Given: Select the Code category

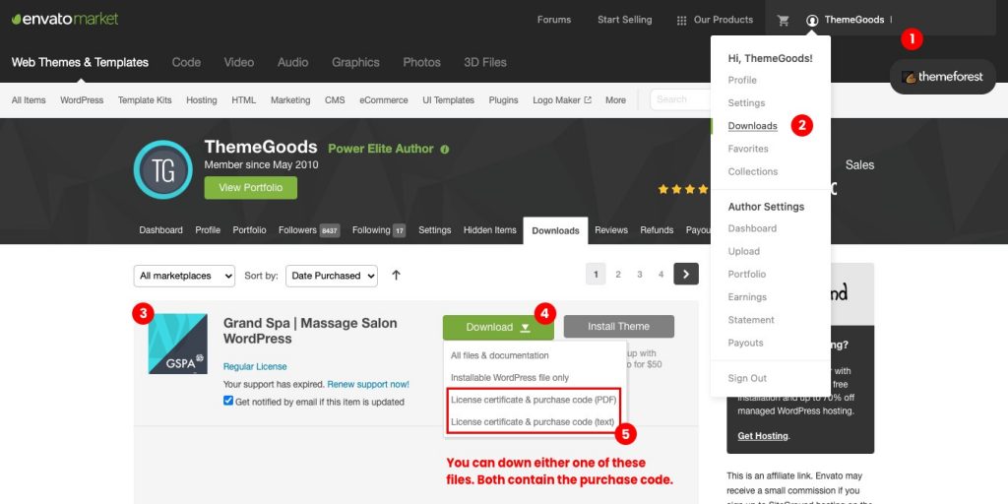Looking at the screenshot, I should coord(186,62).
